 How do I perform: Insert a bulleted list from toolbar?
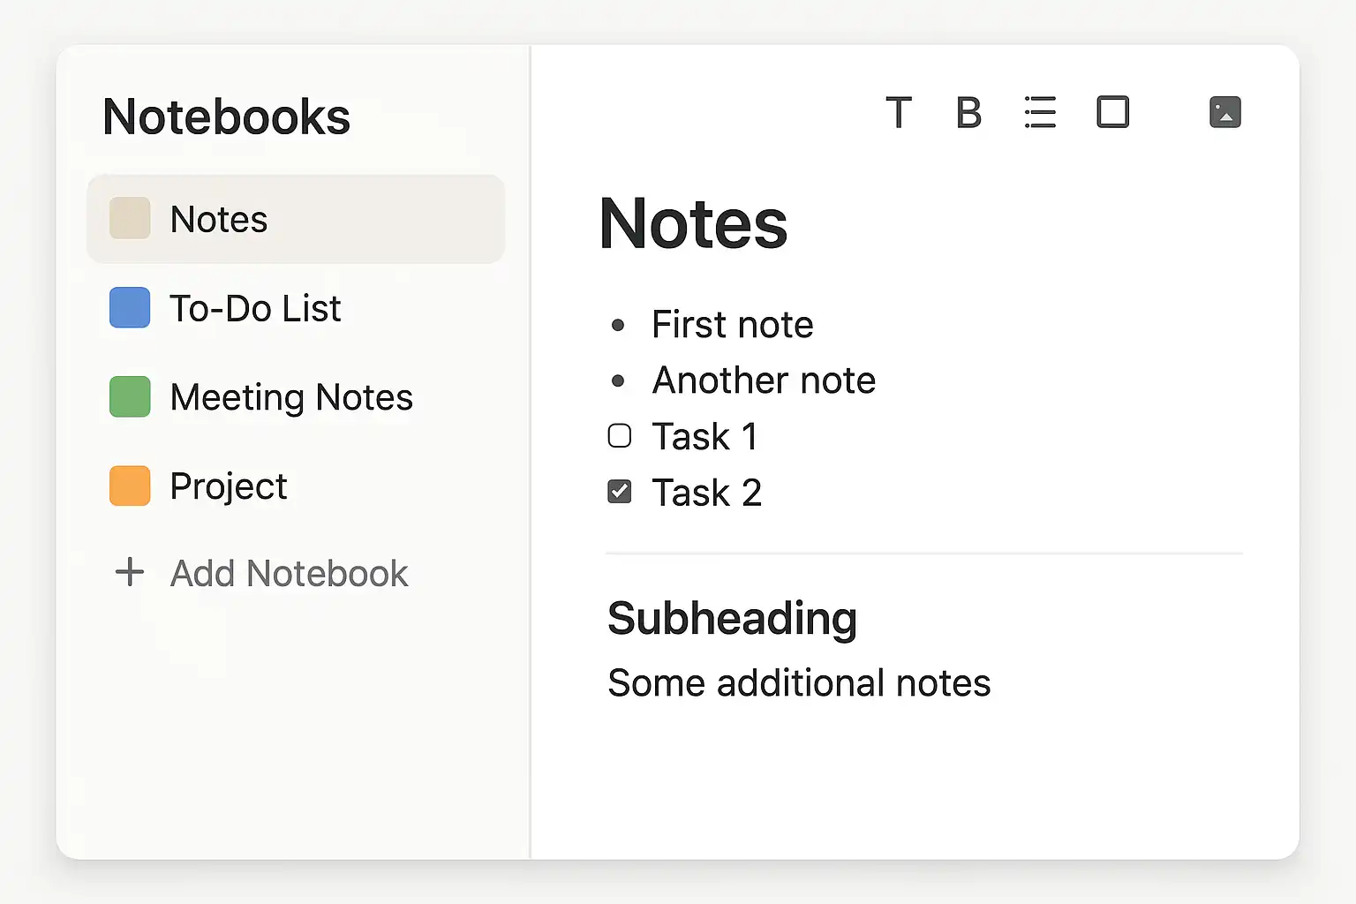pos(1040,113)
